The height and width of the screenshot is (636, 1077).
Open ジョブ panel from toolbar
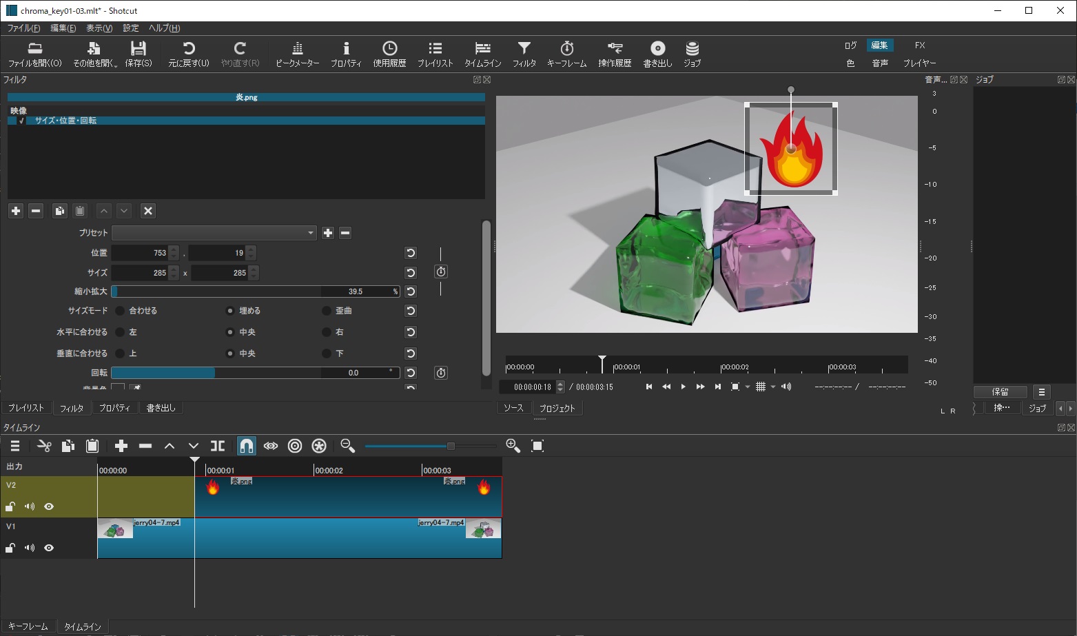pos(693,54)
